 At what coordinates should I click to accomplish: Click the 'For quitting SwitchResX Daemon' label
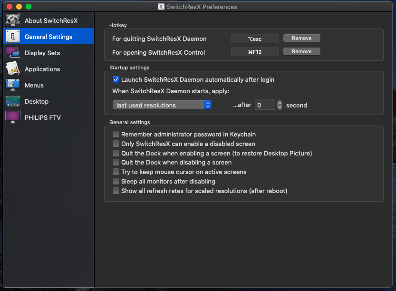[x=159, y=39]
